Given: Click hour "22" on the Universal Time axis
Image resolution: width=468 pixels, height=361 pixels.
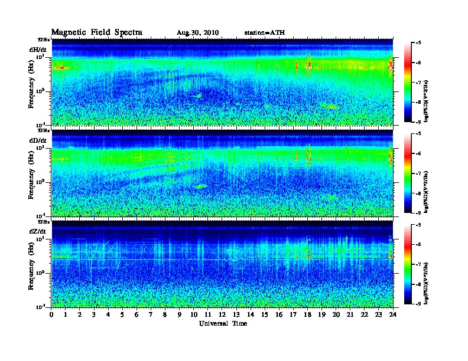Looking at the screenshot, I should (x=365, y=314).
